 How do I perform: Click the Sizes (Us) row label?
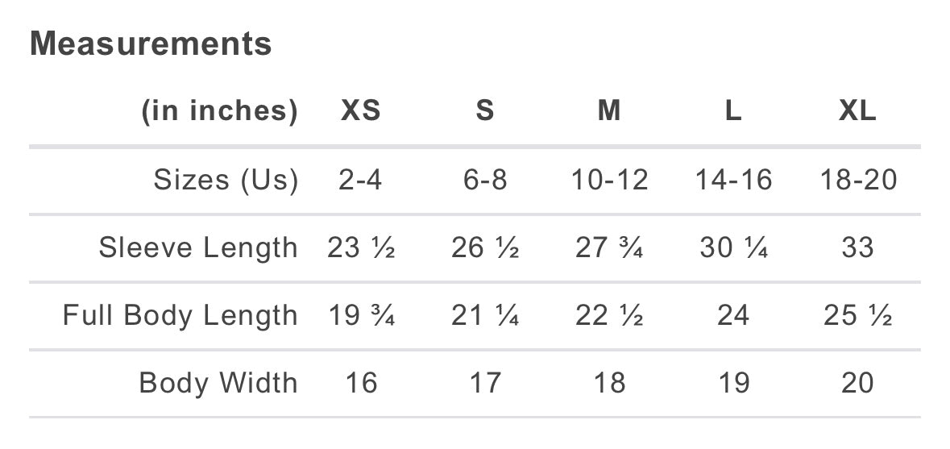226,180
